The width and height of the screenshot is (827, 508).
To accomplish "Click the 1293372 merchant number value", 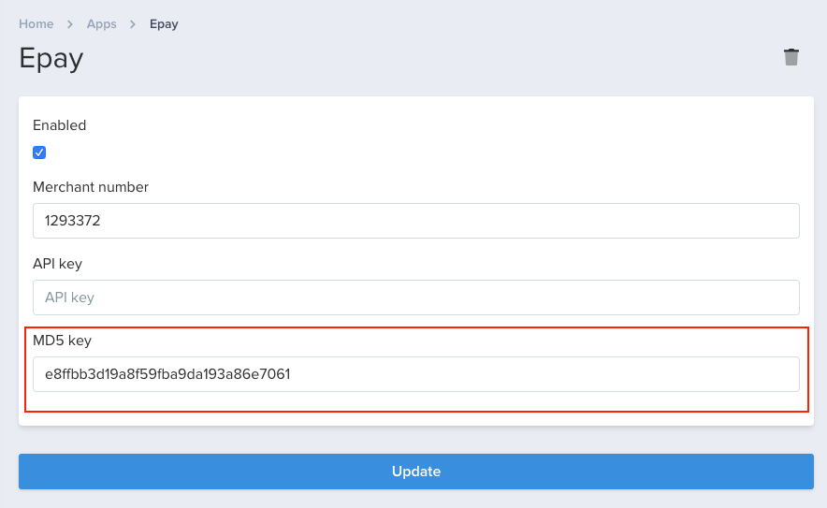I will [72, 221].
